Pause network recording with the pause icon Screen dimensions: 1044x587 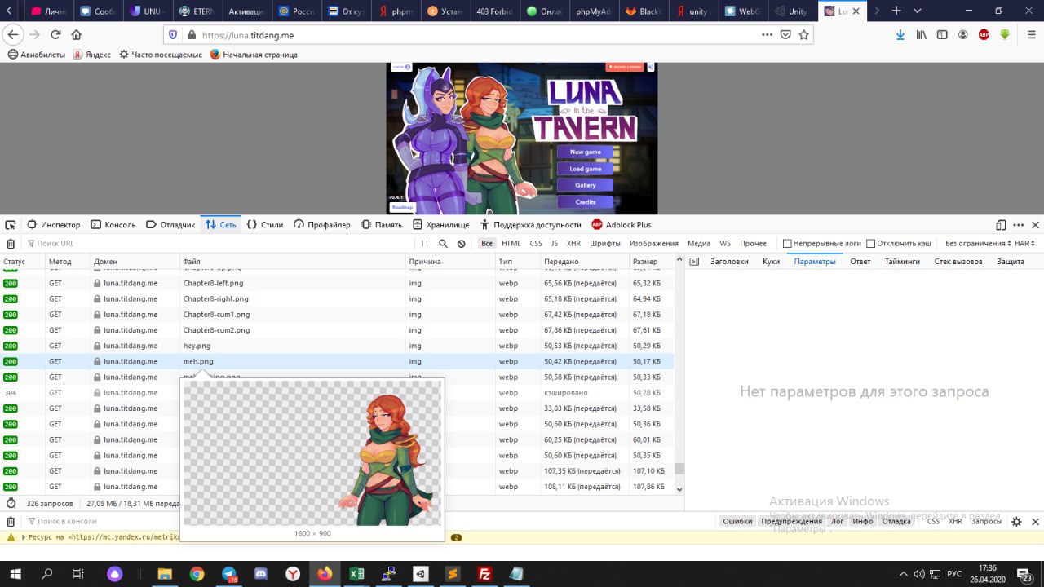tap(425, 244)
